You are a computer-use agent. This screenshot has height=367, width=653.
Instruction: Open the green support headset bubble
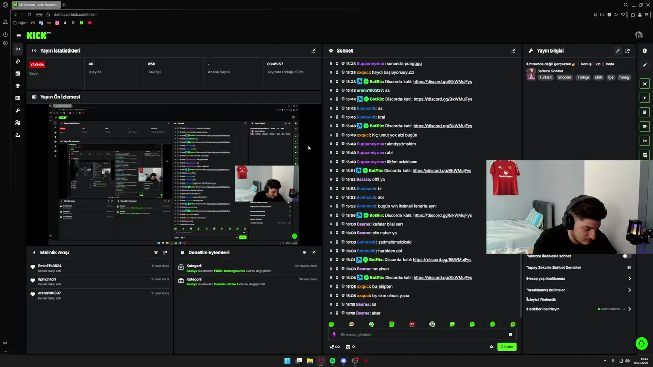point(642,344)
